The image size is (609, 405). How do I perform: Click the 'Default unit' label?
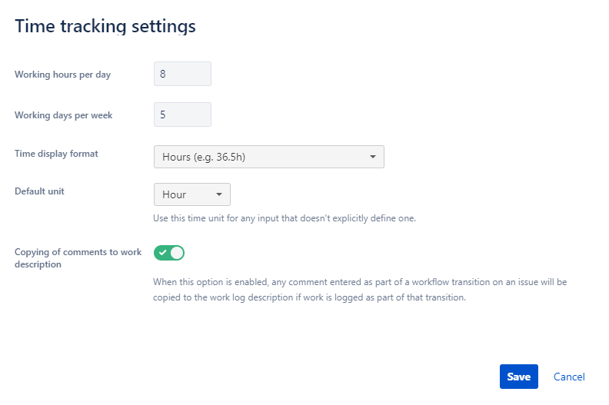click(x=39, y=191)
